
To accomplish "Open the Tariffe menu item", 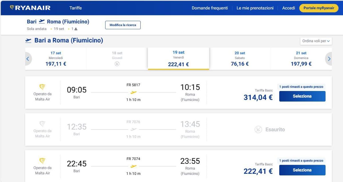I will pyautogui.click(x=75, y=8).
